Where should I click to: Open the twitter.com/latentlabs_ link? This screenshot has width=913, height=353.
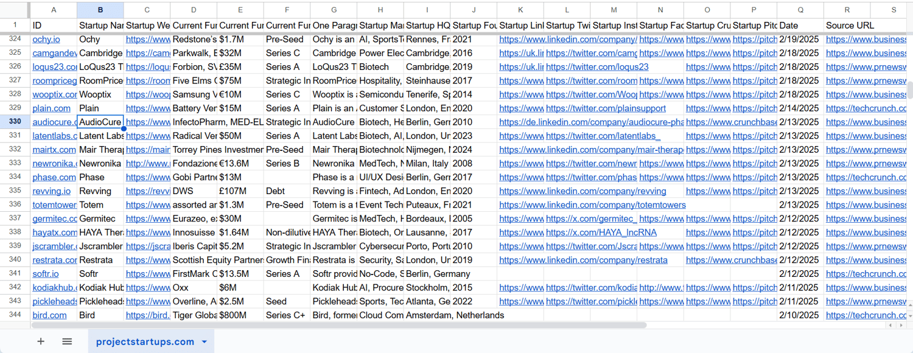(603, 136)
